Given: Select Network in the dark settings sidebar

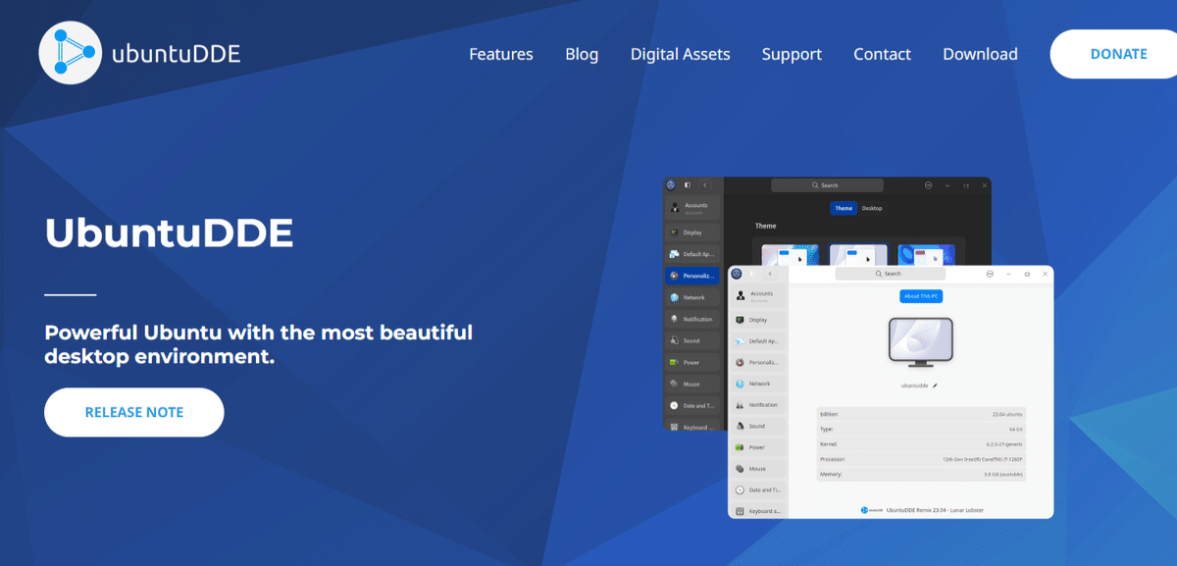Looking at the screenshot, I should 692,297.
